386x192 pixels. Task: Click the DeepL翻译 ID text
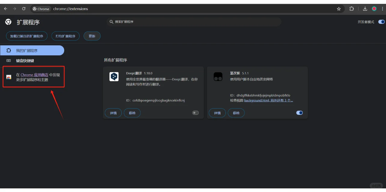point(155,100)
